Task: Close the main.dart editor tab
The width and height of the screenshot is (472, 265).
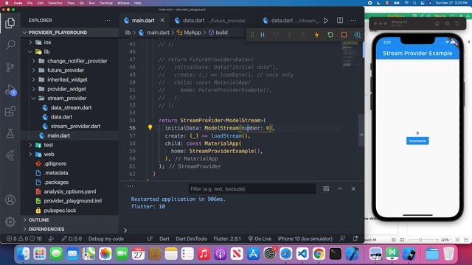Action: coord(162,21)
